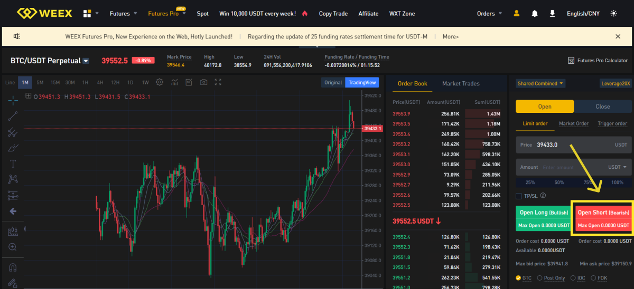Viewport: 634px width, 289px height.
Task: Toggle the light/dark theme icon
Action: point(613,13)
